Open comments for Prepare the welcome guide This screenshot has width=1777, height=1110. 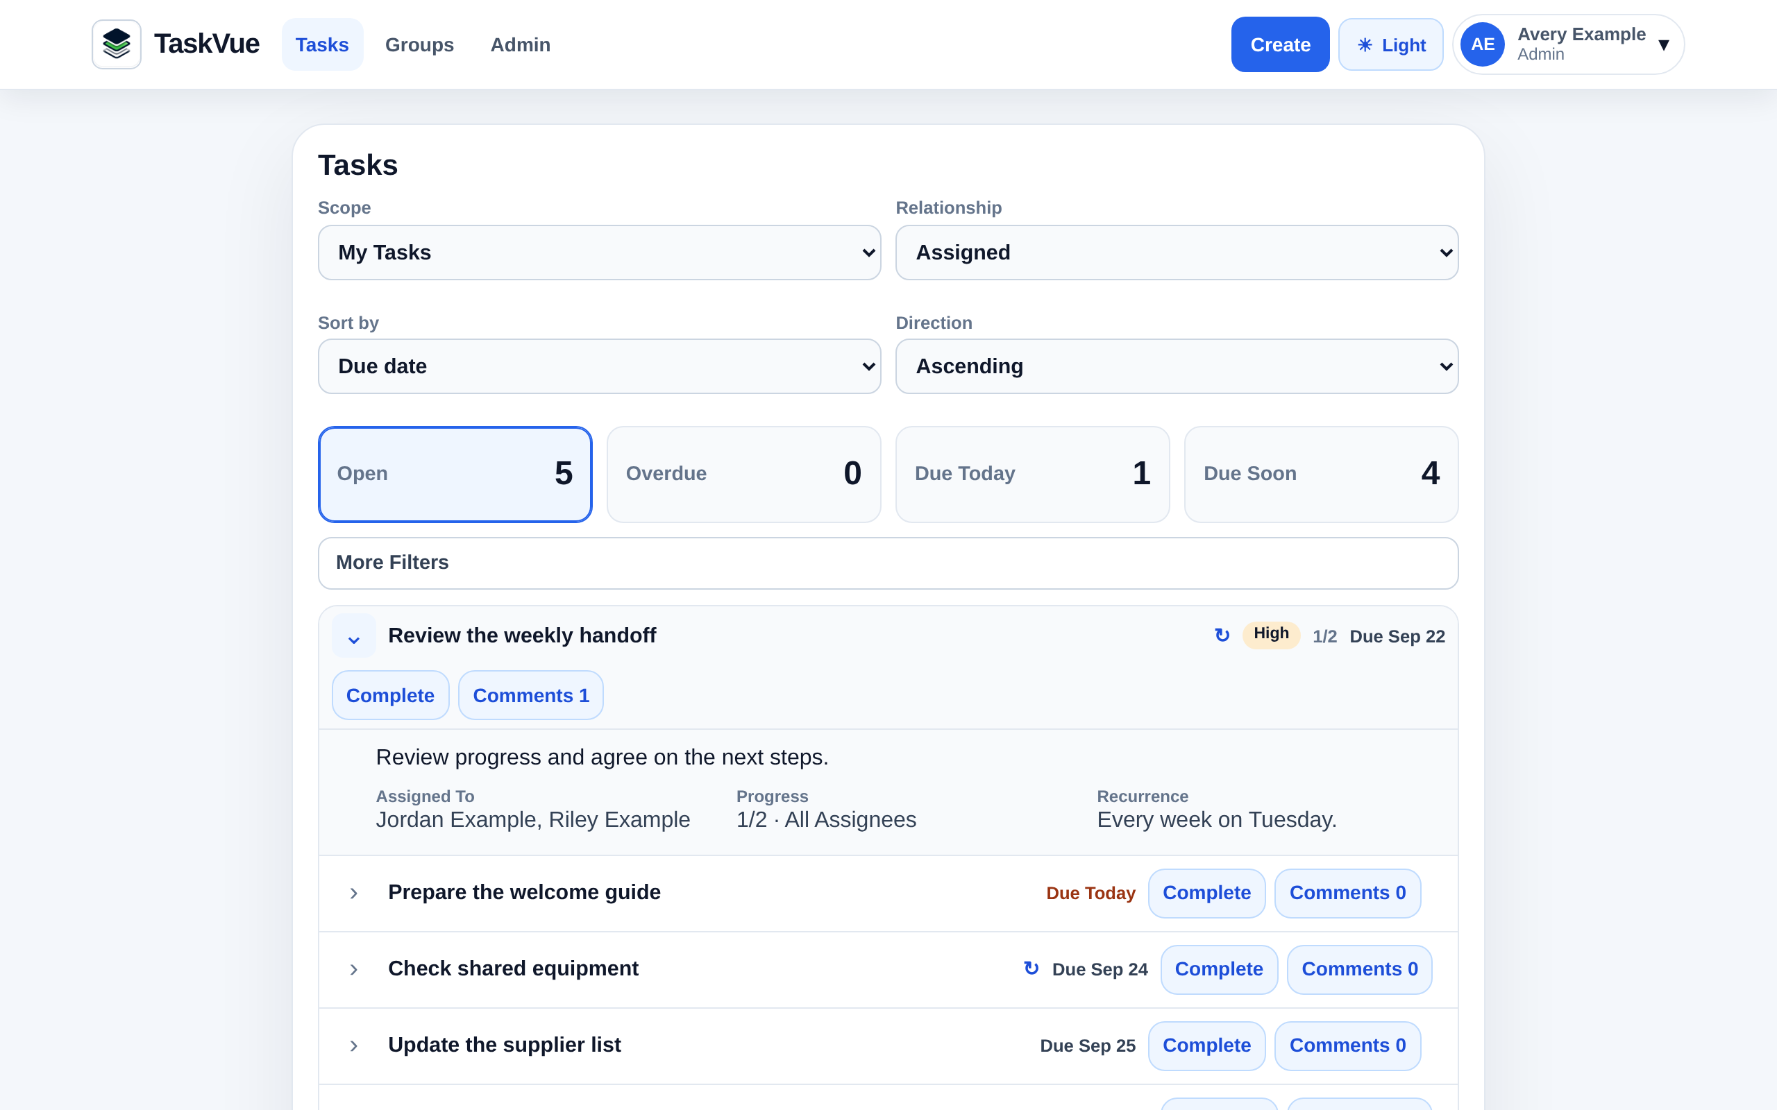tap(1347, 893)
